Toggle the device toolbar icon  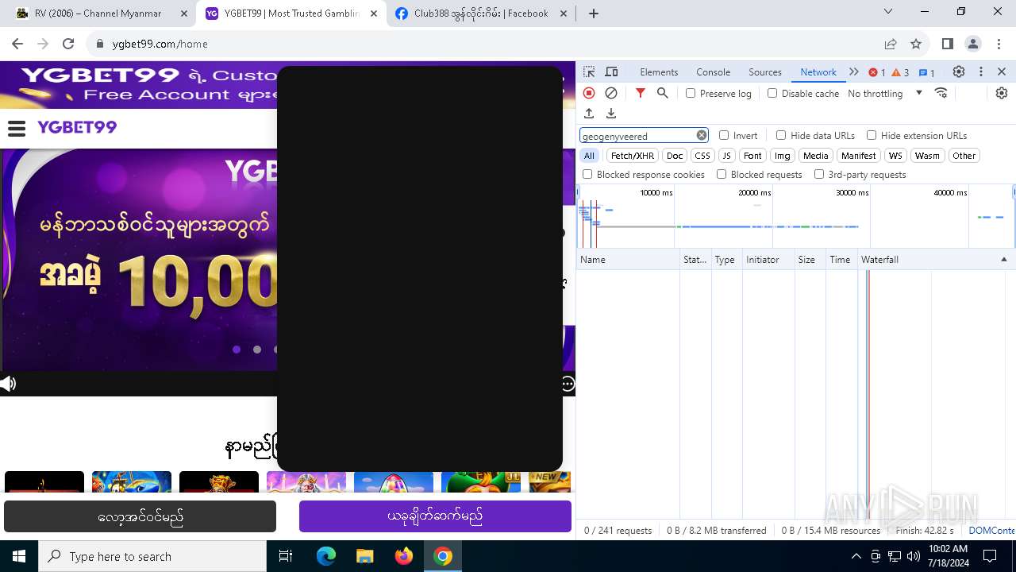[x=611, y=71]
